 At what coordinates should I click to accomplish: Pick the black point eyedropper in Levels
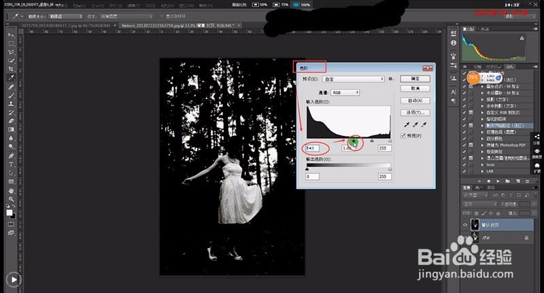point(407,125)
